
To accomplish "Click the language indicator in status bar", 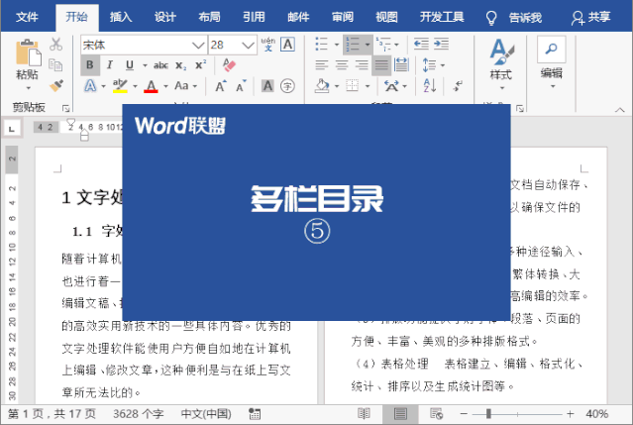I will pyautogui.click(x=206, y=414).
